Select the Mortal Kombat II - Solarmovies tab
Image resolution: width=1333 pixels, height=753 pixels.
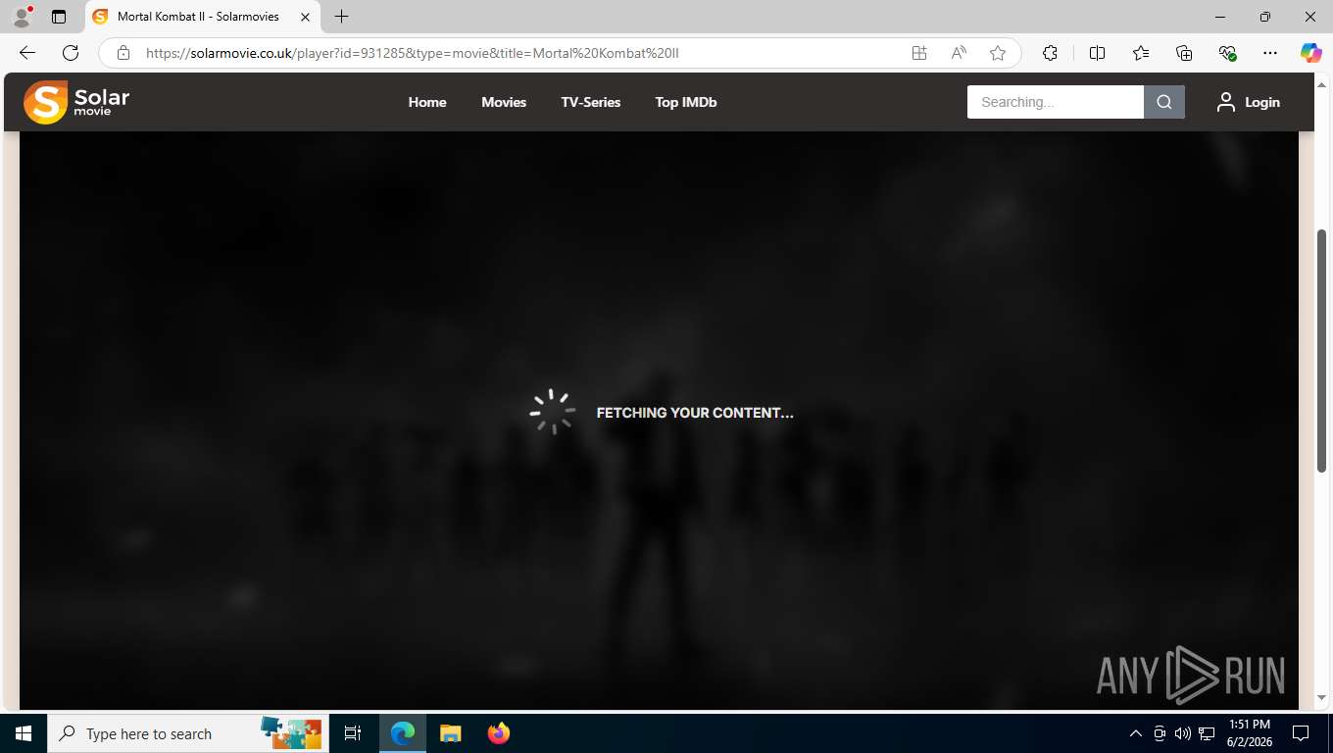(204, 17)
